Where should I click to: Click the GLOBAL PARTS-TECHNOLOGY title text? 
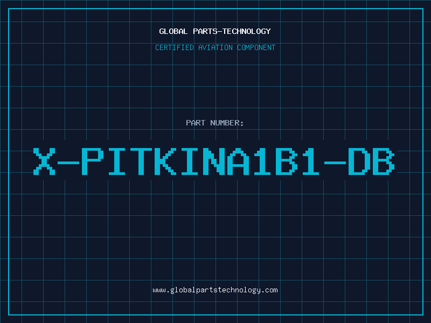pyautogui.click(x=215, y=31)
